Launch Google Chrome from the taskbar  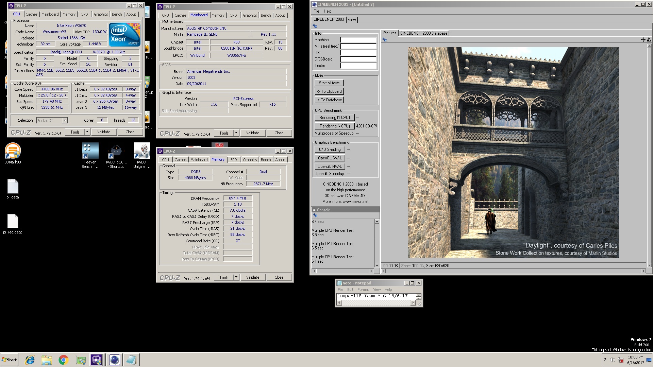pos(64,360)
